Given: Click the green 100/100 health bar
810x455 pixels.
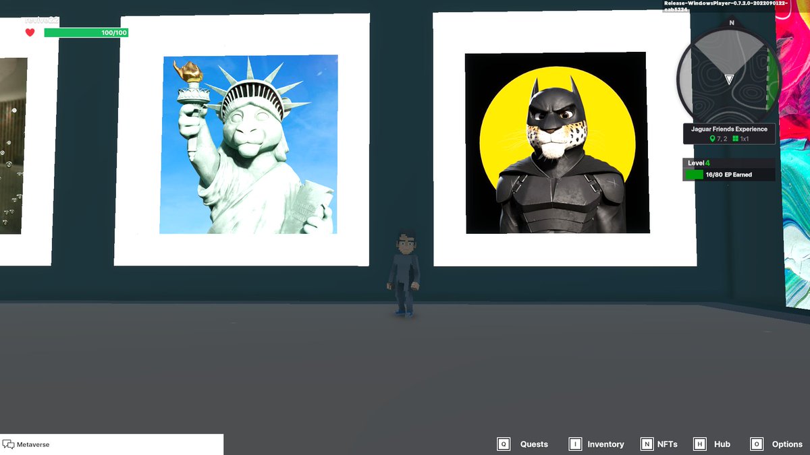Looking at the screenshot, I should click(x=86, y=32).
